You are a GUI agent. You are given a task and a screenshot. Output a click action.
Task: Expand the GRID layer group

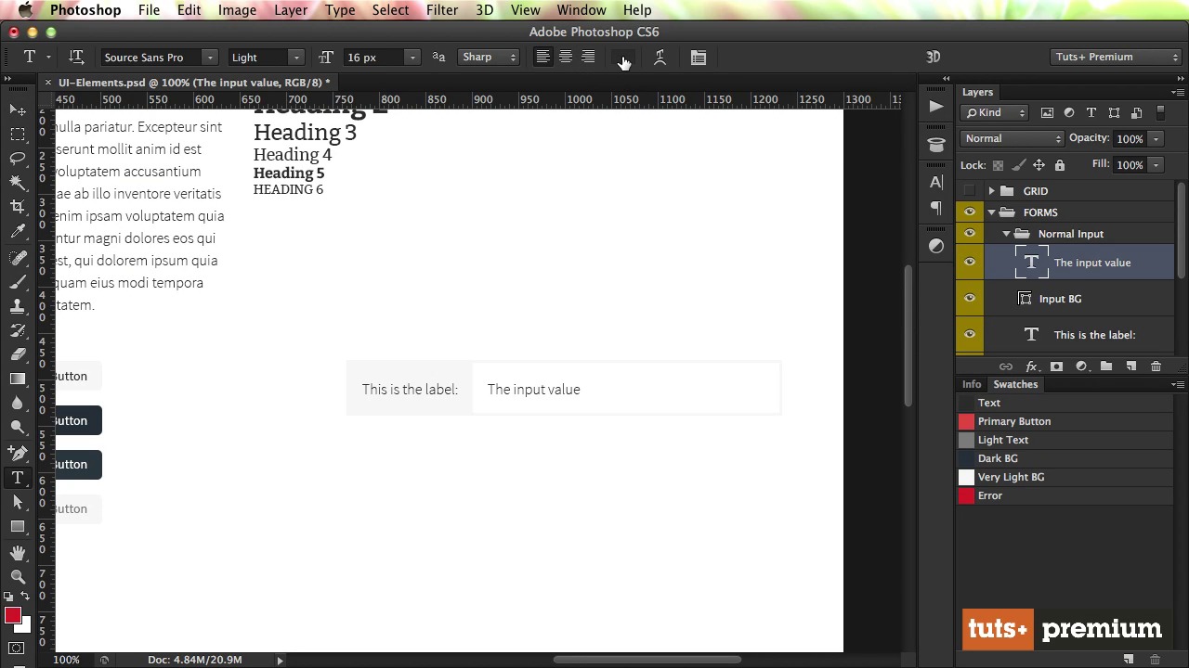pos(991,191)
